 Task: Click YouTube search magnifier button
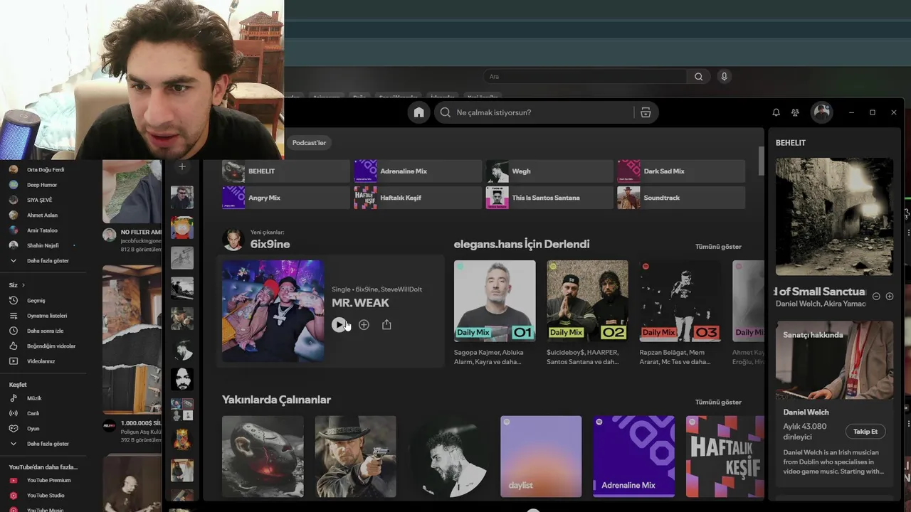coord(698,77)
